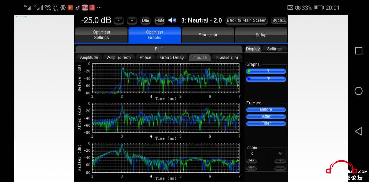Tap the three-dots more notifications icon

[x=99, y=8]
